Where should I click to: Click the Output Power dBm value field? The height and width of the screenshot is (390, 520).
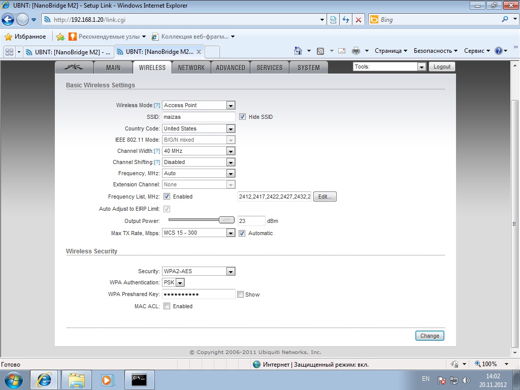tap(251, 221)
